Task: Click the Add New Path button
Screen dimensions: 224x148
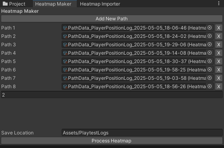Action: pos(112,19)
